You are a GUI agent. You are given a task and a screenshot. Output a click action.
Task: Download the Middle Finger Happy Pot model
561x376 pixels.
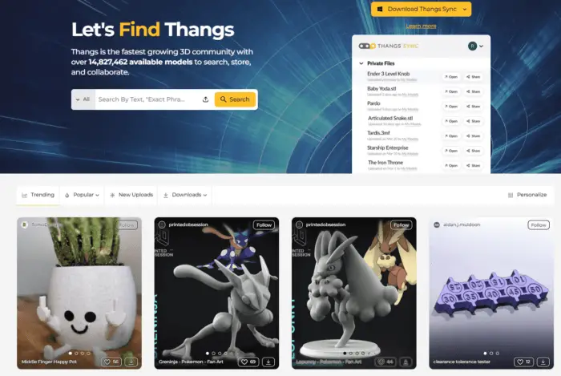[x=131, y=362]
